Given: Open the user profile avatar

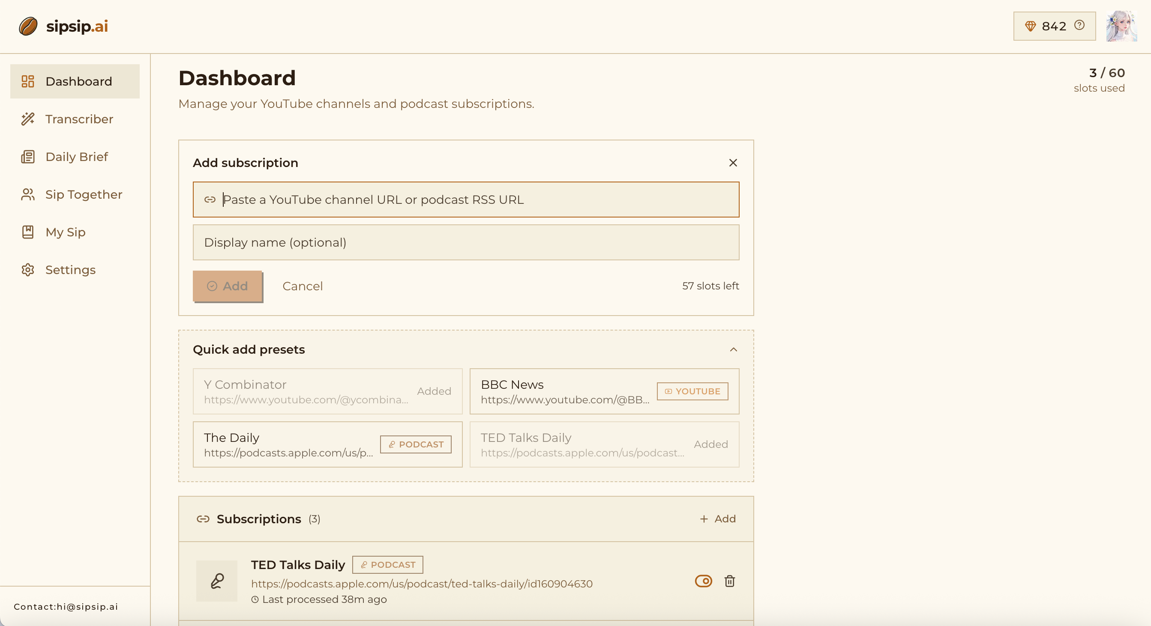Looking at the screenshot, I should pyautogui.click(x=1121, y=27).
